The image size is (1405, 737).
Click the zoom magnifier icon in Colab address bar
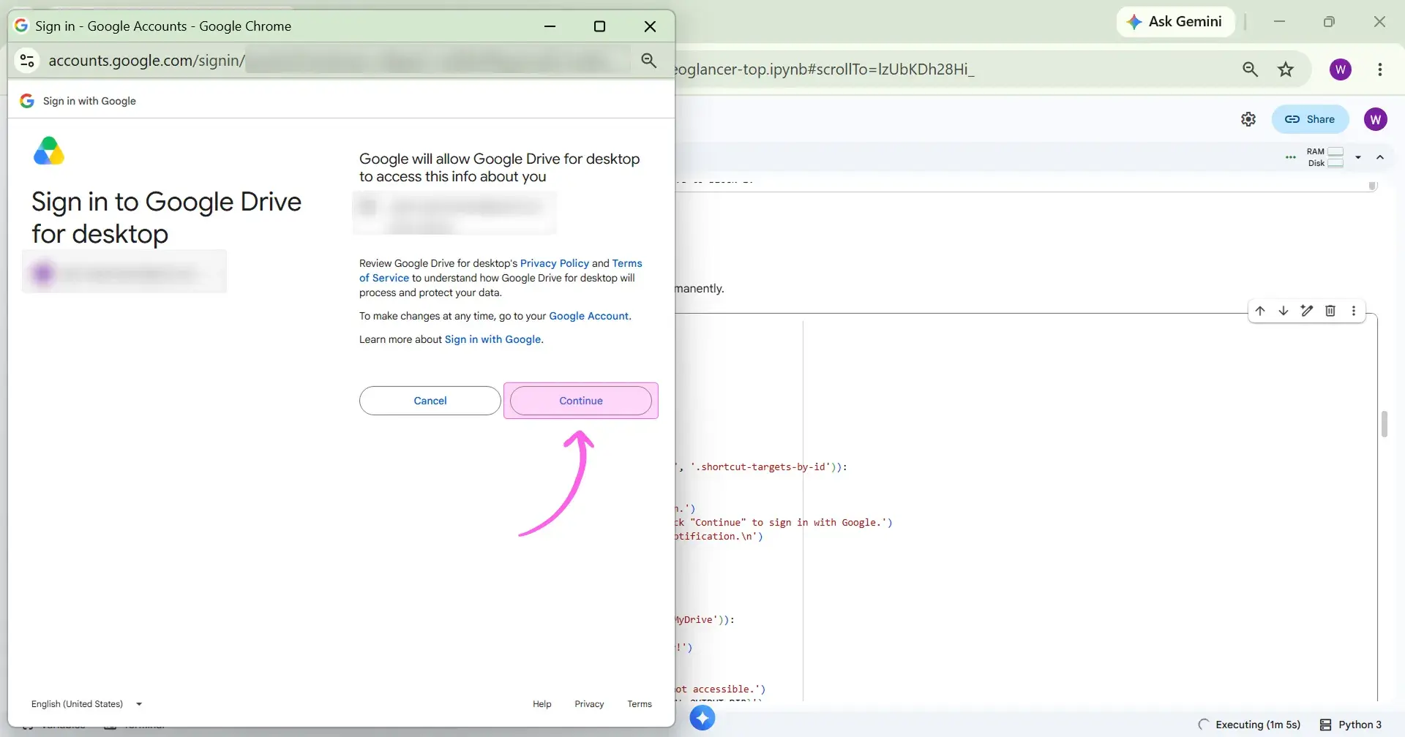(x=1250, y=69)
